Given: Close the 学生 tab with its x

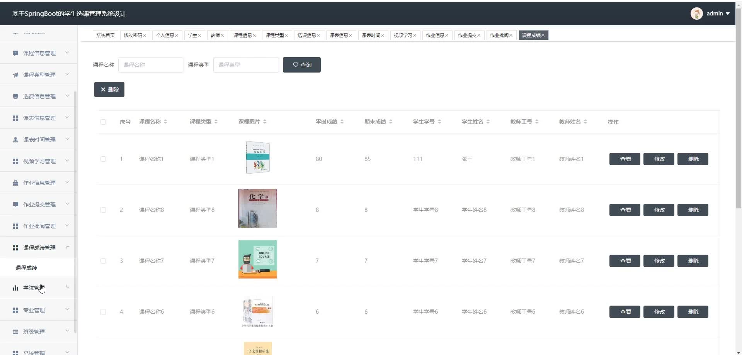Looking at the screenshot, I should pos(199,35).
